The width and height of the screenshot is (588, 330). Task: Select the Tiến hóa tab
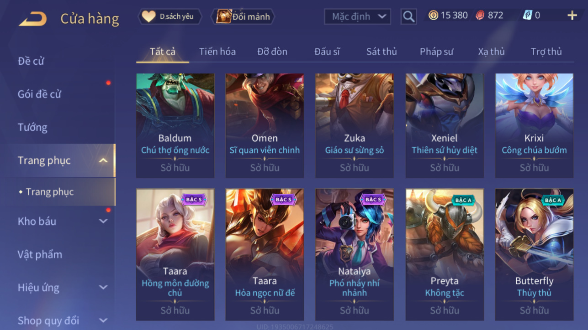tap(217, 52)
